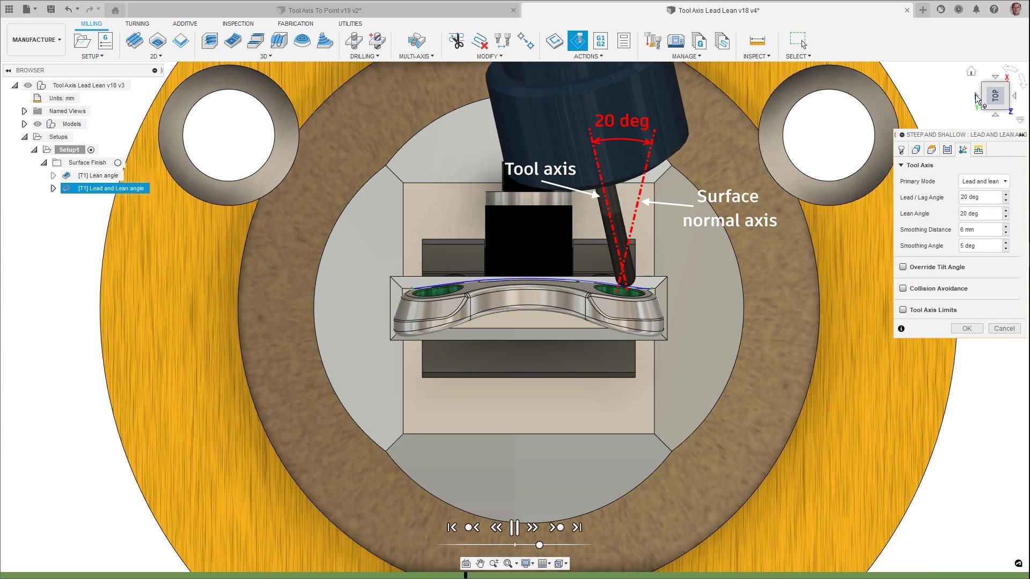
Task: Click the Cancel button in the dialog
Action: pyautogui.click(x=1004, y=329)
